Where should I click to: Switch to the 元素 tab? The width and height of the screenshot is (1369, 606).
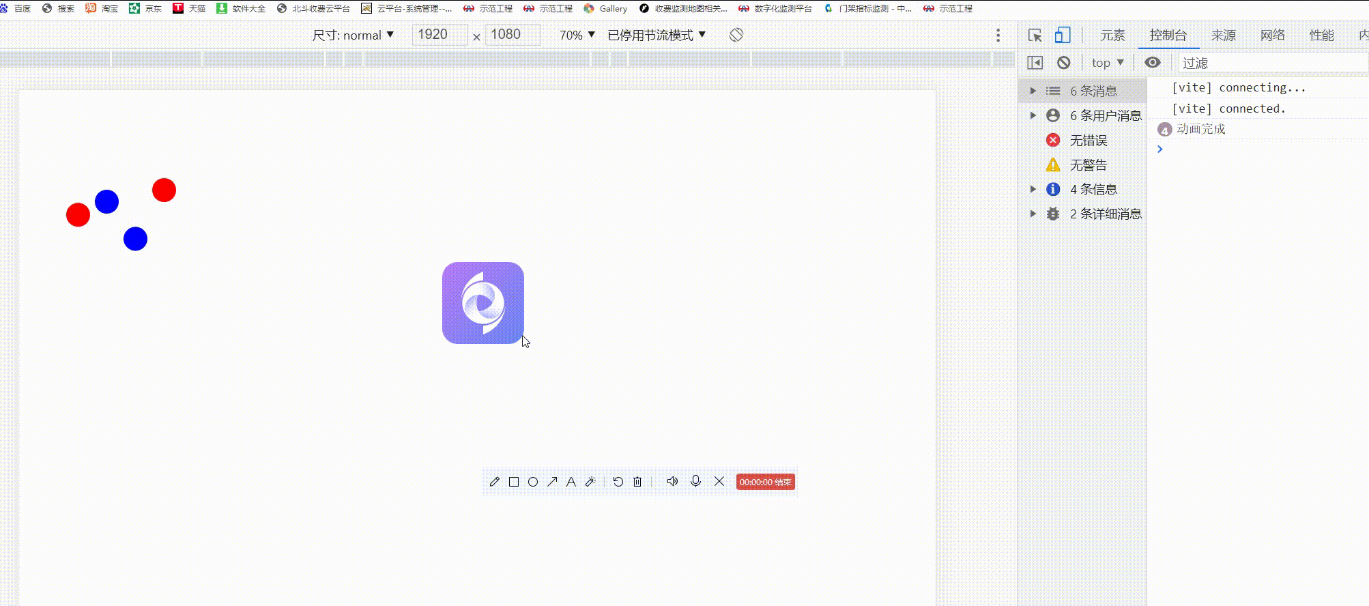click(1112, 35)
